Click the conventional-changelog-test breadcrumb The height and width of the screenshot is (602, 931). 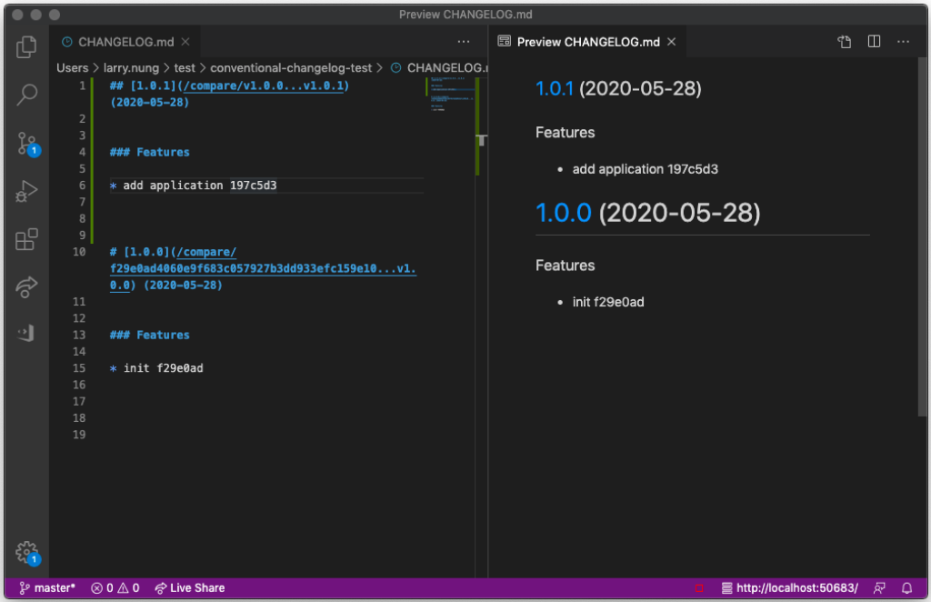pyautogui.click(x=291, y=68)
